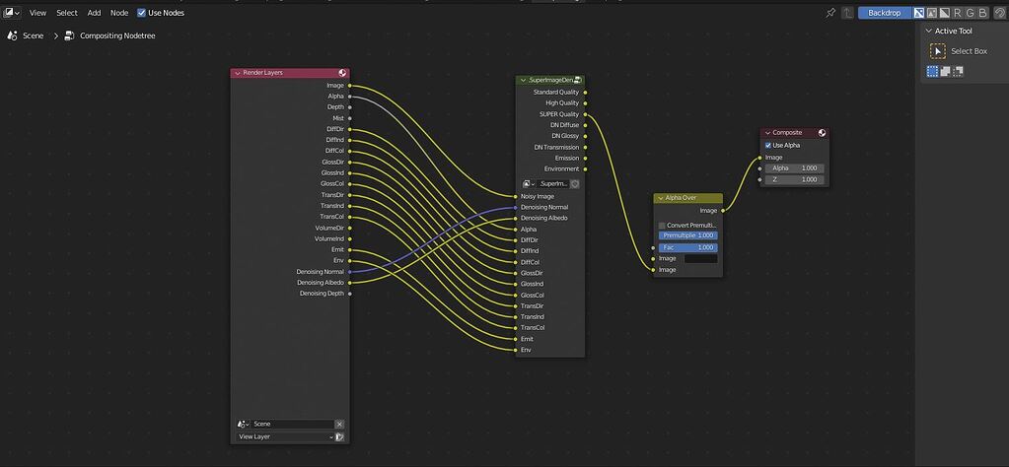Screen dimensions: 1009x467
Task: Click the Denoising Depth output socket
Action: pyautogui.click(x=349, y=294)
